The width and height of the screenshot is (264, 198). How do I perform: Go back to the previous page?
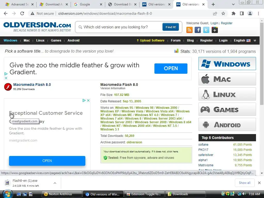[6, 13]
